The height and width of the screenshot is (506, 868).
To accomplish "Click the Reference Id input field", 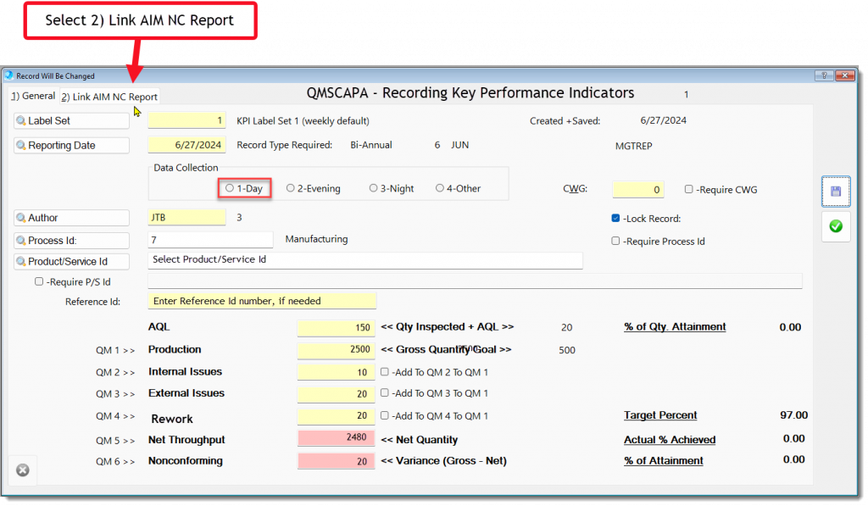I will pos(262,301).
